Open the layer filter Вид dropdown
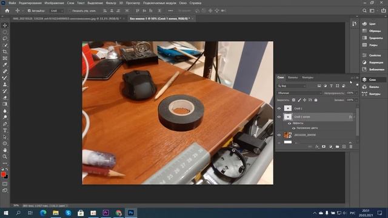Image resolution: width=388 pixels, height=218 pixels. [292, 86]
